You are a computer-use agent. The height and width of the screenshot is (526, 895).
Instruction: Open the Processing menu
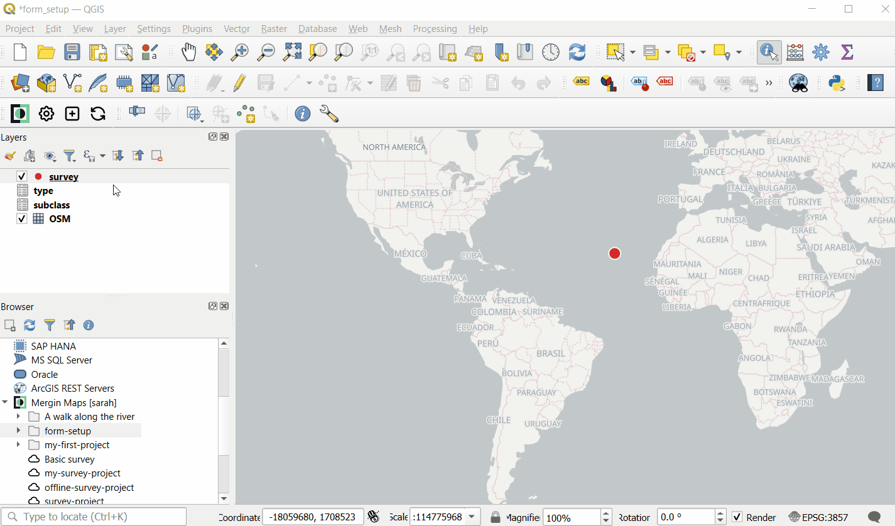click(x=435, y=29)
